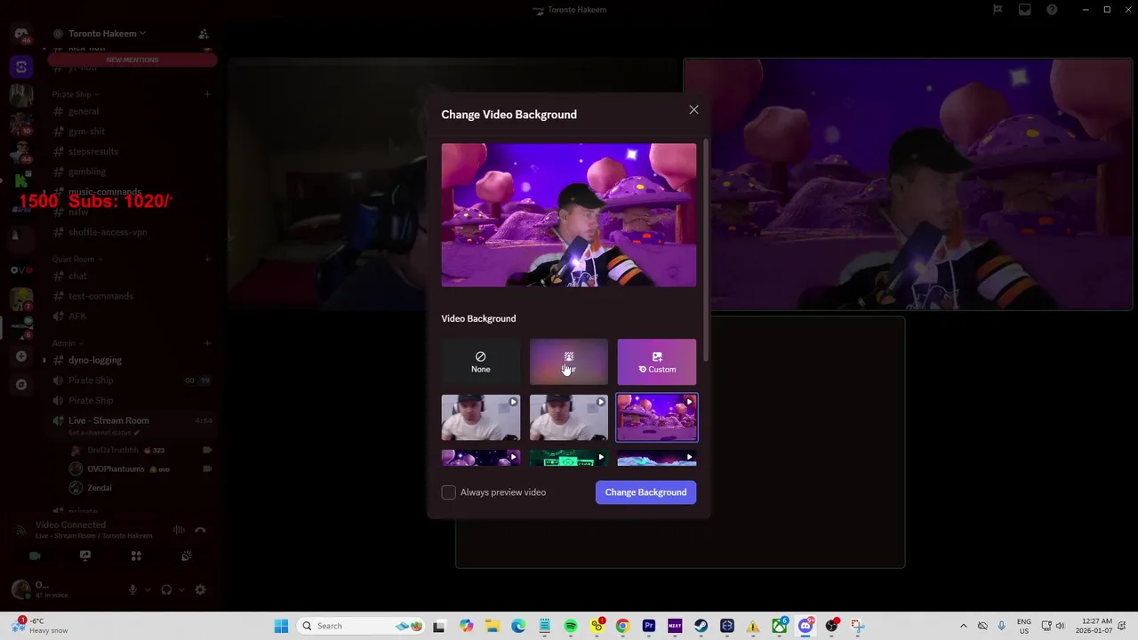The width and height of the screenshot is (1138, 640).
Task: Click the Share Your Screen icon
Action: point(85,556)
